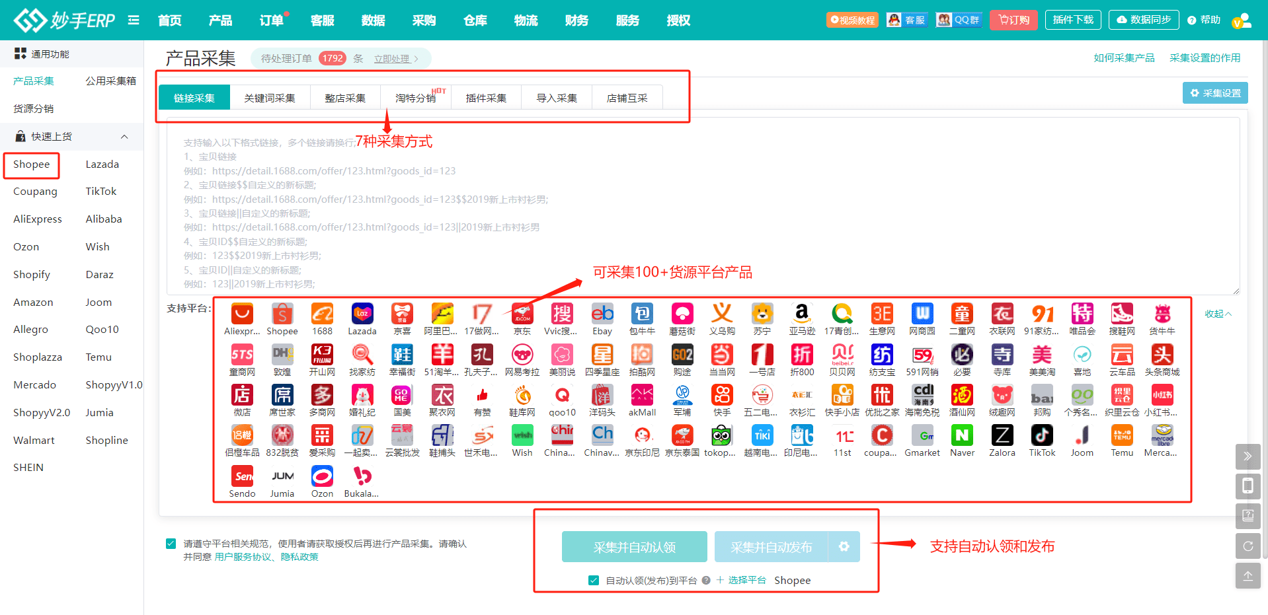Switch to the 关键词采集 tab
This screenshot has height=615, width=1268.
[x=270, y=98]
